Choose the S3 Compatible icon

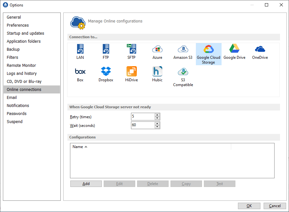(x=183, y=76)
